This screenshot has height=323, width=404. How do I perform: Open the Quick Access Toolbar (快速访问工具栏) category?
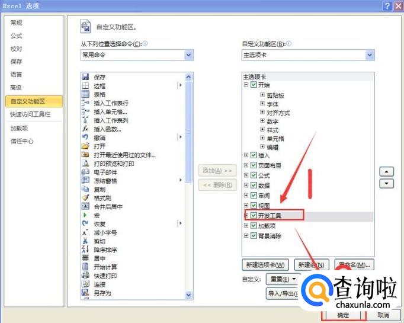[x=30, y=114]
